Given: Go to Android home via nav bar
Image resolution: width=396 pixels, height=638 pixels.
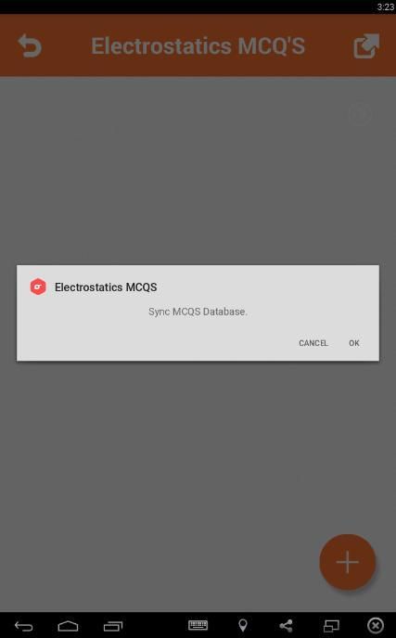Looking at the screenshot, I should (x=68, y=625).
